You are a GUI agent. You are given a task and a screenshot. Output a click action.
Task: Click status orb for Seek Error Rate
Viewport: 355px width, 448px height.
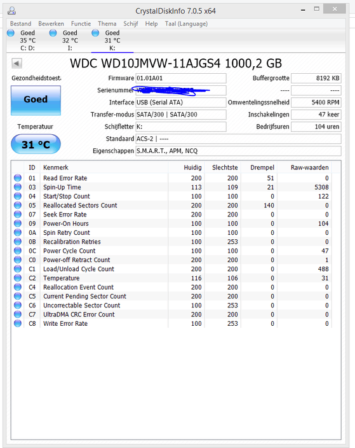[x=18, y=214]
